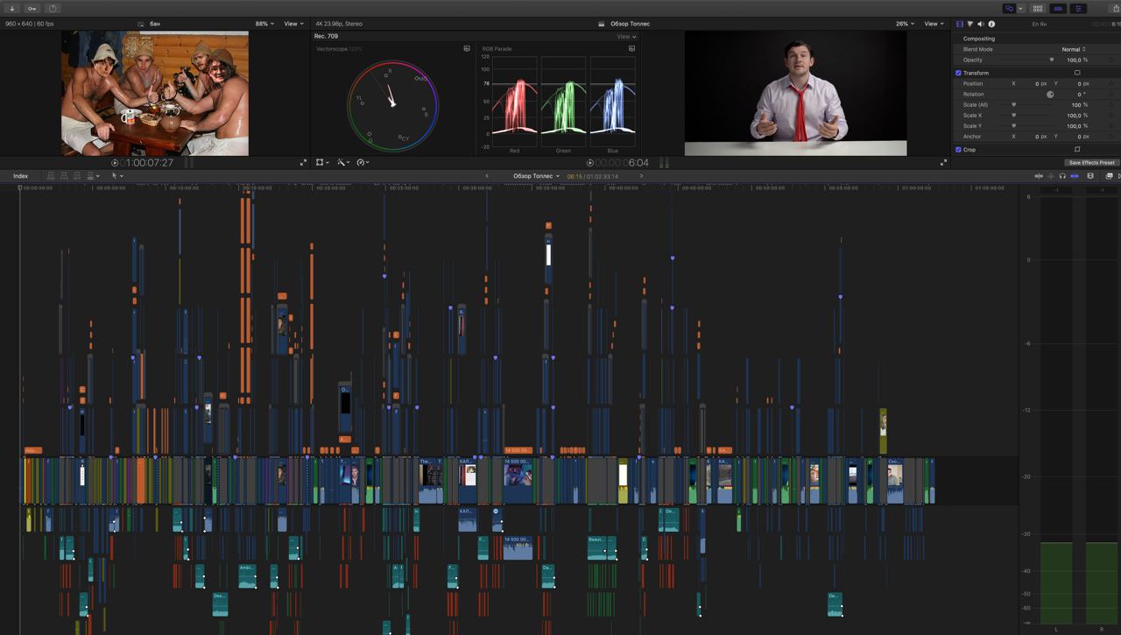1121x635 pixels.
Task: Click the Import Media arrow icon
Action: 12,8
